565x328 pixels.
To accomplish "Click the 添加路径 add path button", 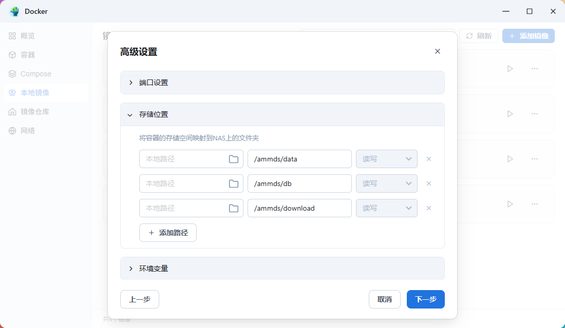I will (167, 233).
